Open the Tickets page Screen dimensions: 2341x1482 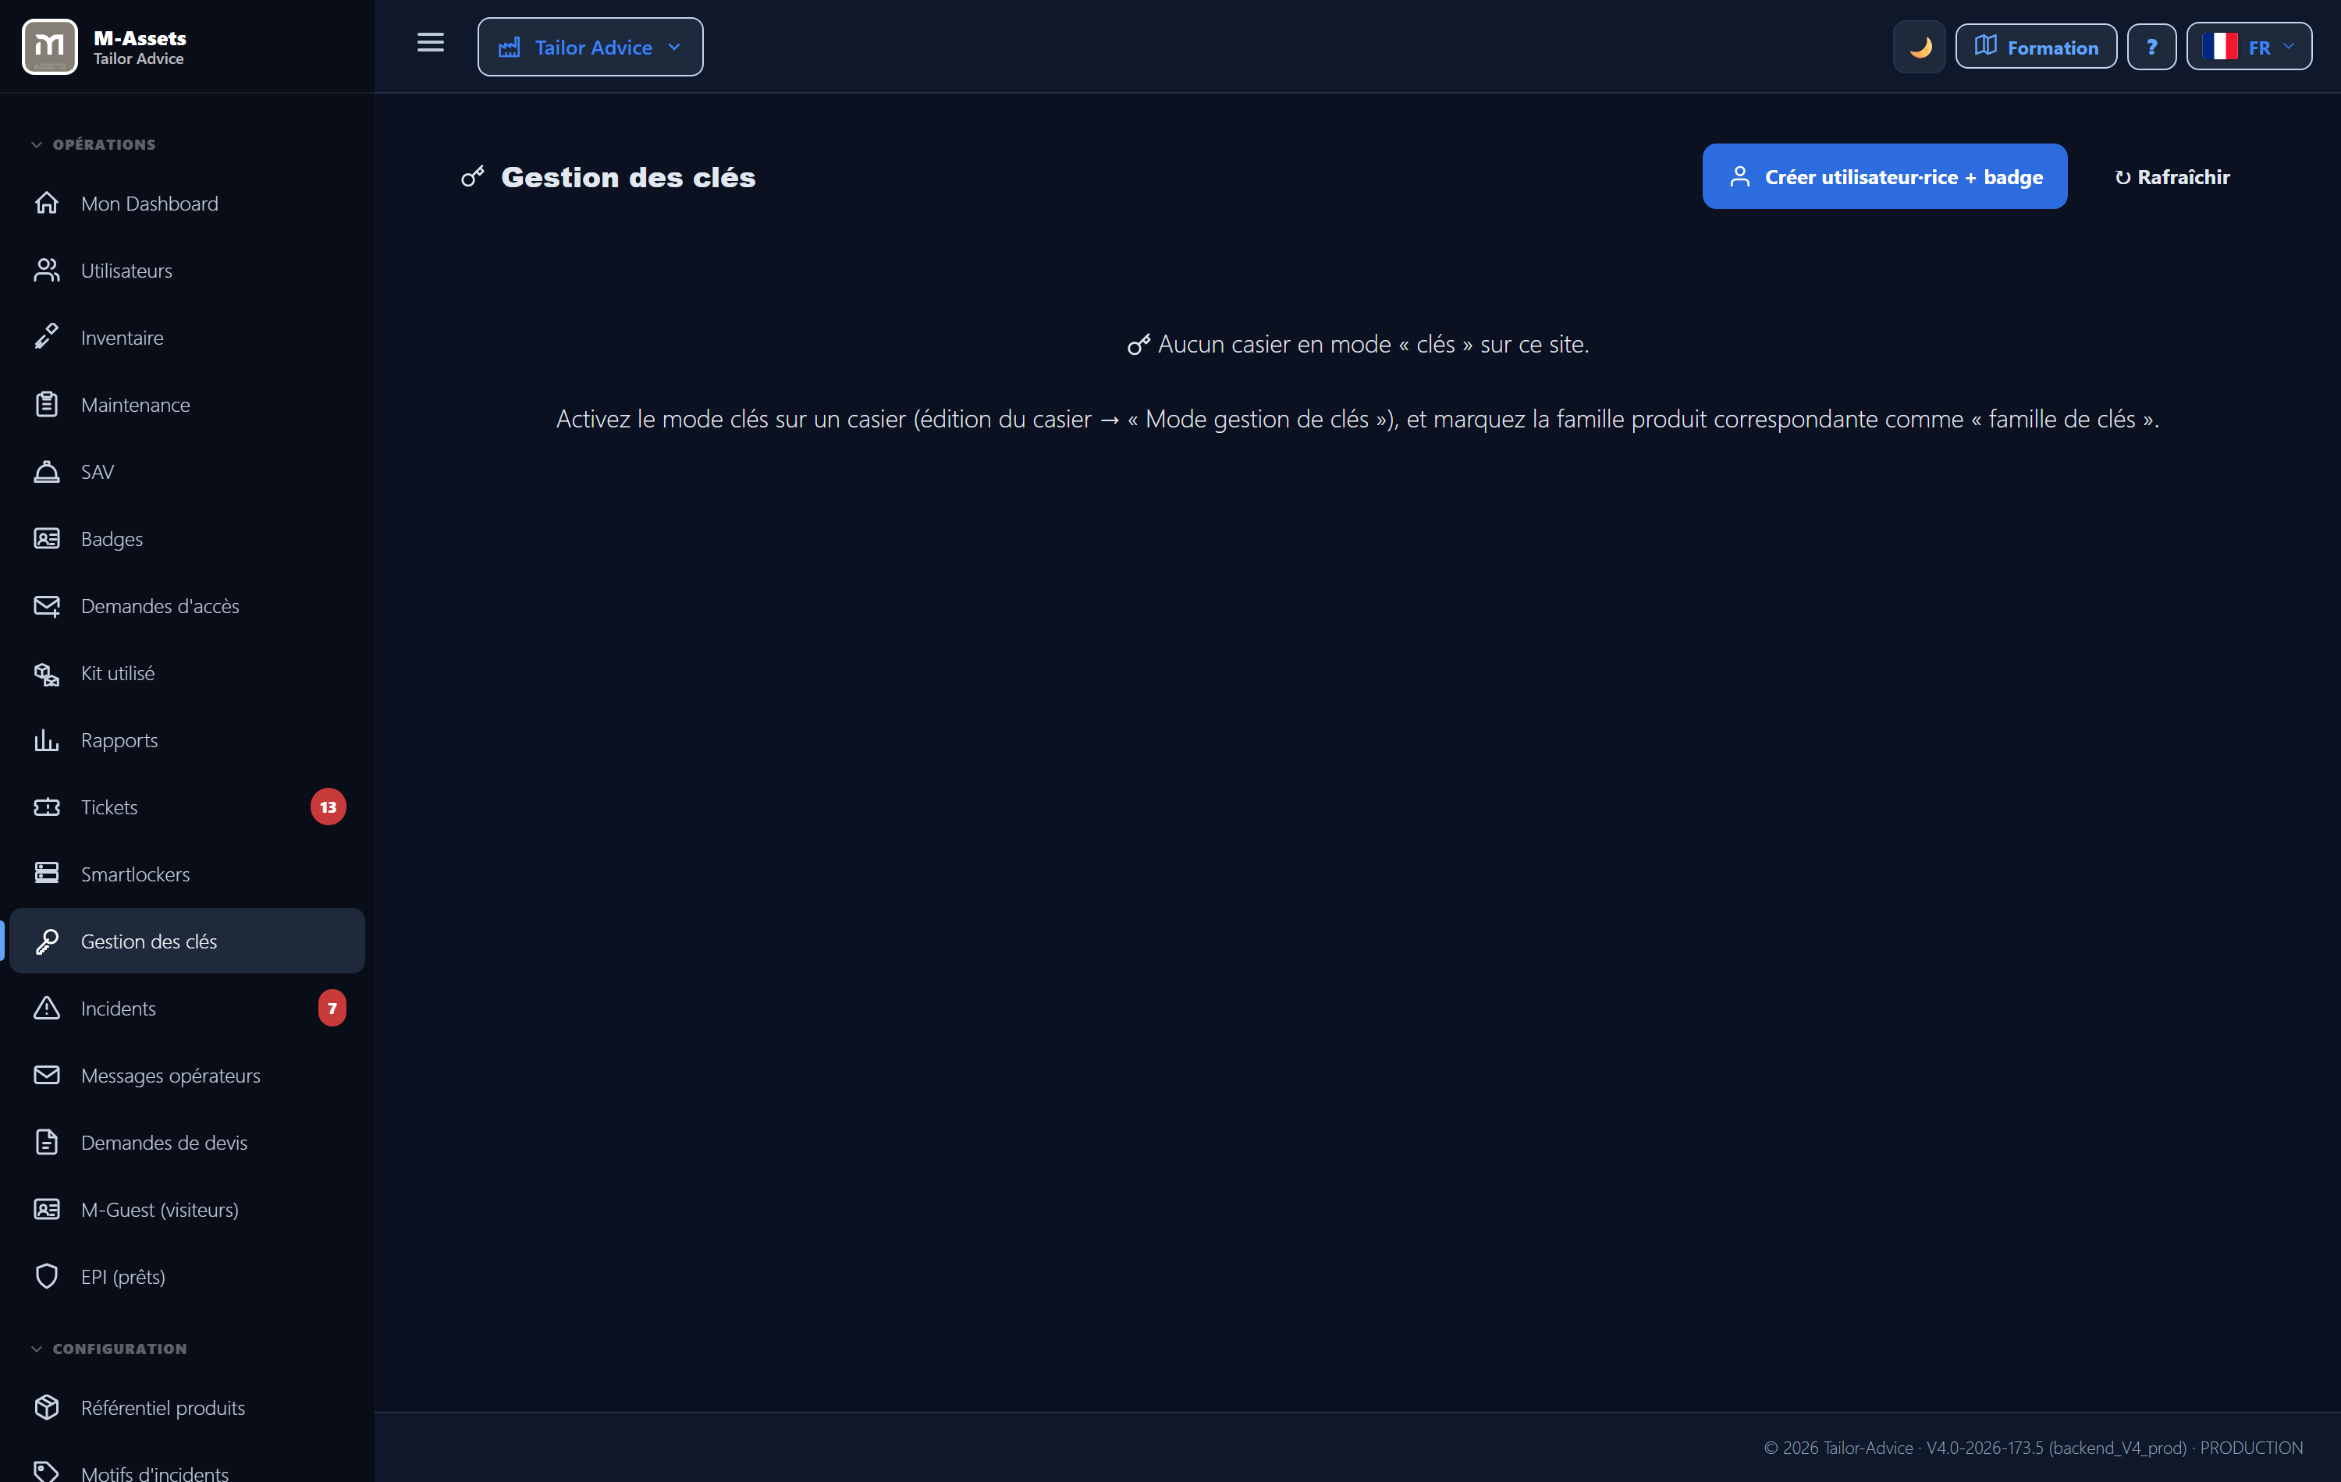186,807
